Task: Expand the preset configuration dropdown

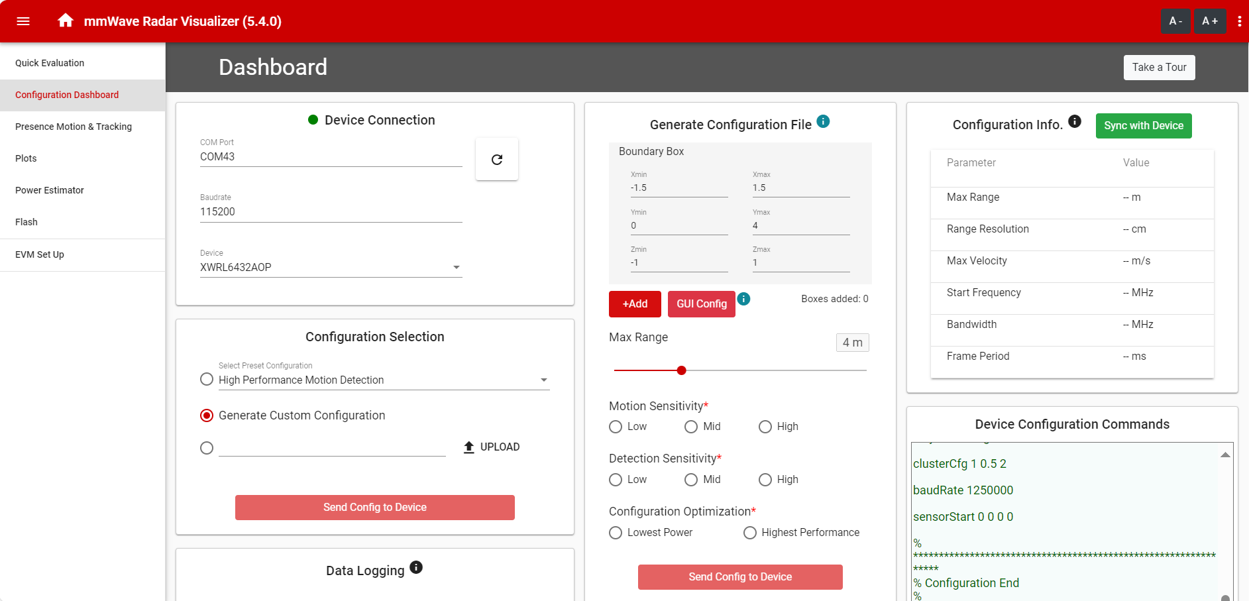Action: (543, 380)
